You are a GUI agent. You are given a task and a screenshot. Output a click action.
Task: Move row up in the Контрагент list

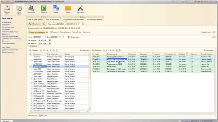[48, 50]
